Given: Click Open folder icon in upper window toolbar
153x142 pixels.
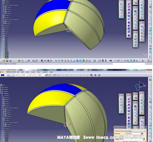Looking at the screenshot, I should pos(4,61).
